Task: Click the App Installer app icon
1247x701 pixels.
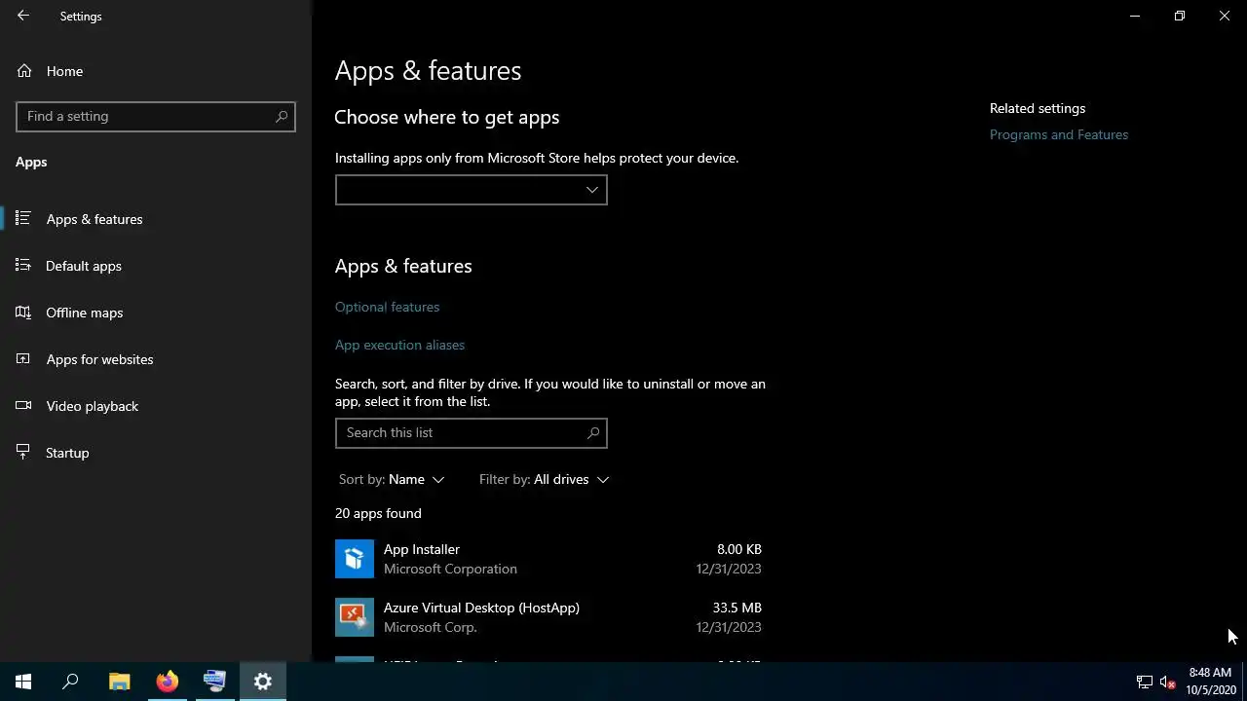Action: (x=355, y=559)
